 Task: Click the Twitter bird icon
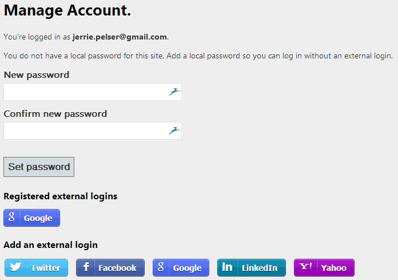[x=15, y=267]
